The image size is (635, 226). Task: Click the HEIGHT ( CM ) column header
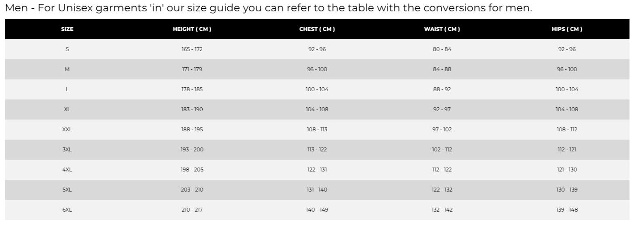tap(192, 29)
